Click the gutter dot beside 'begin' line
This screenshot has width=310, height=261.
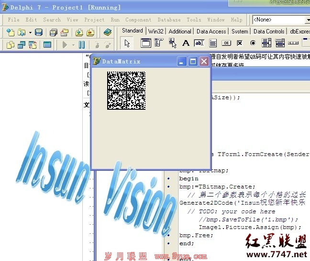(x=168, y=178)
